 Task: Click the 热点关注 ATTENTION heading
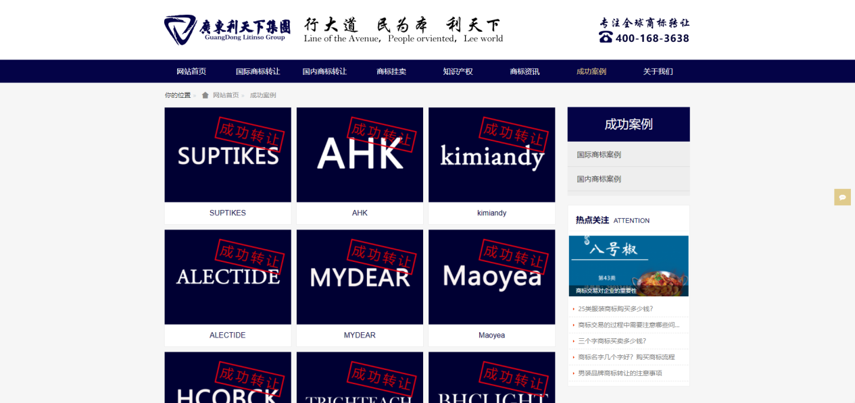612,220
